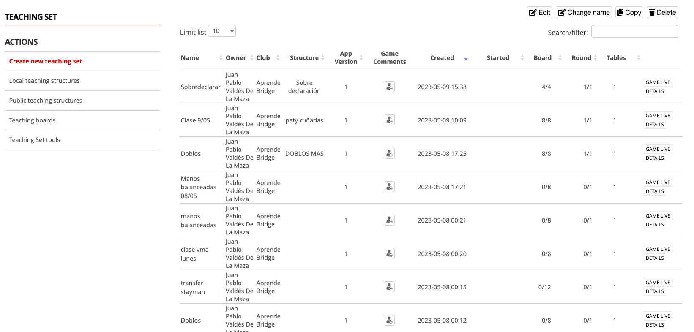Go to Teaching boards section
The width and height of the screenshot is (694, 332).
click(32, 120)
